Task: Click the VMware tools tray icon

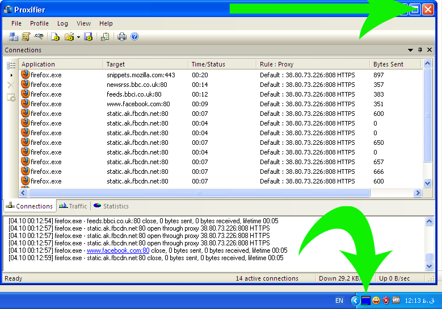Action: [x=396, y=300]
